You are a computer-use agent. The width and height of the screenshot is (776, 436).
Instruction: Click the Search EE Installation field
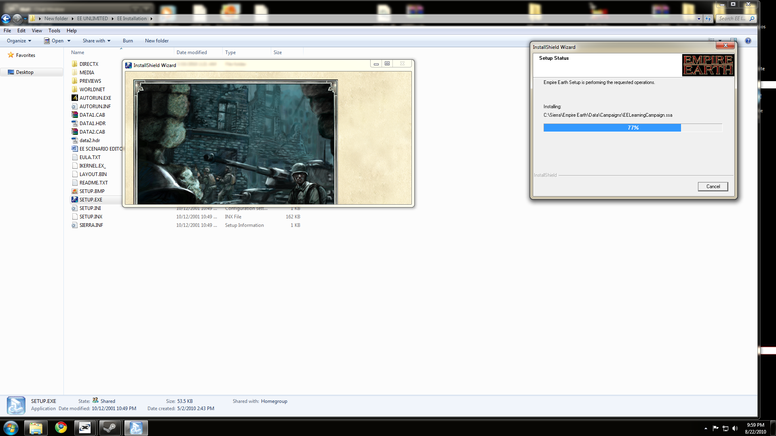(x=732, y=19)
